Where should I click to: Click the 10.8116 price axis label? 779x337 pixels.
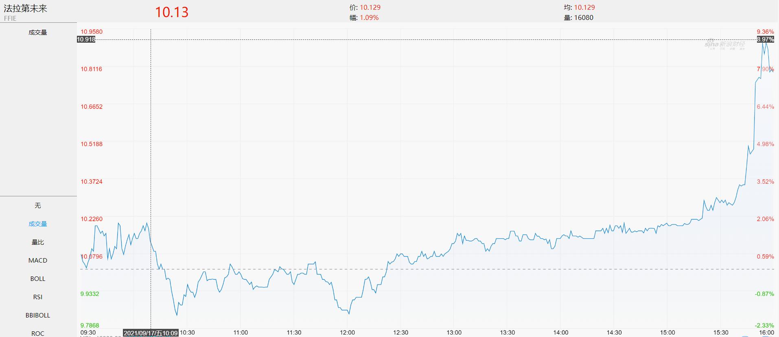tap(92, 69)
